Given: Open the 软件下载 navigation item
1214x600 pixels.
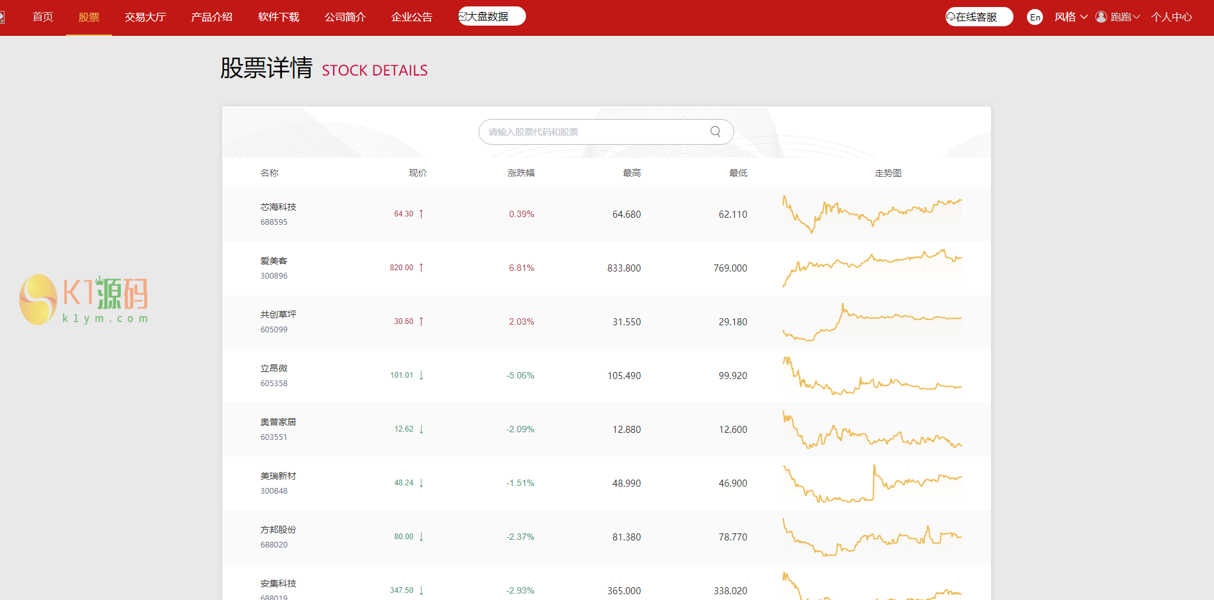Looking at the screenshot, I should click(x=279, y=17).
